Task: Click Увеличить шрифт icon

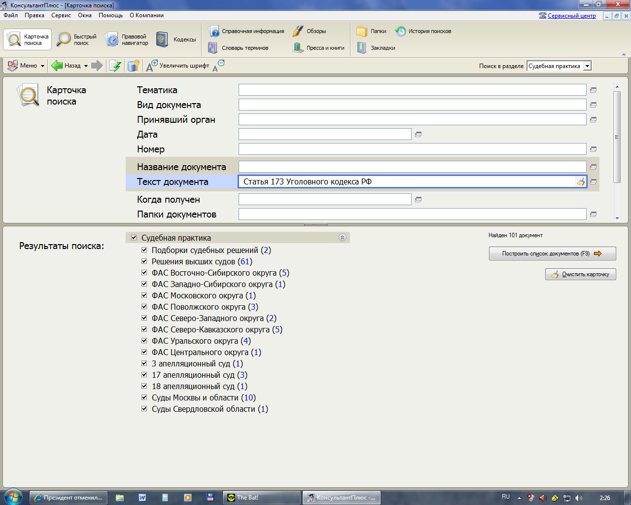Action: point(152,66)
